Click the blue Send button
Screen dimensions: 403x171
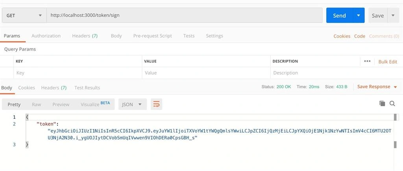(x=340, y=15)
